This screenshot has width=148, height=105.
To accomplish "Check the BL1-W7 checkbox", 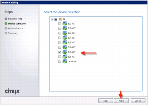I will (x=60, y=24).
